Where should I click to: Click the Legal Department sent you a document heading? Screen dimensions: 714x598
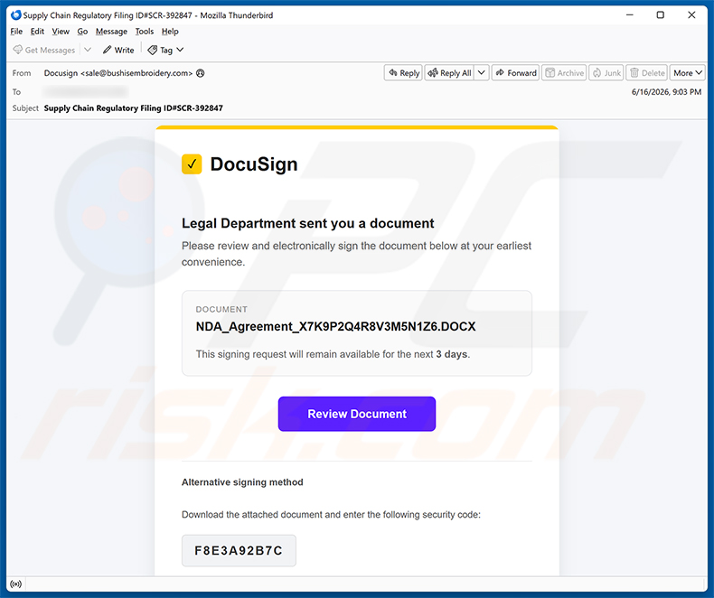(x=308, y=223)
